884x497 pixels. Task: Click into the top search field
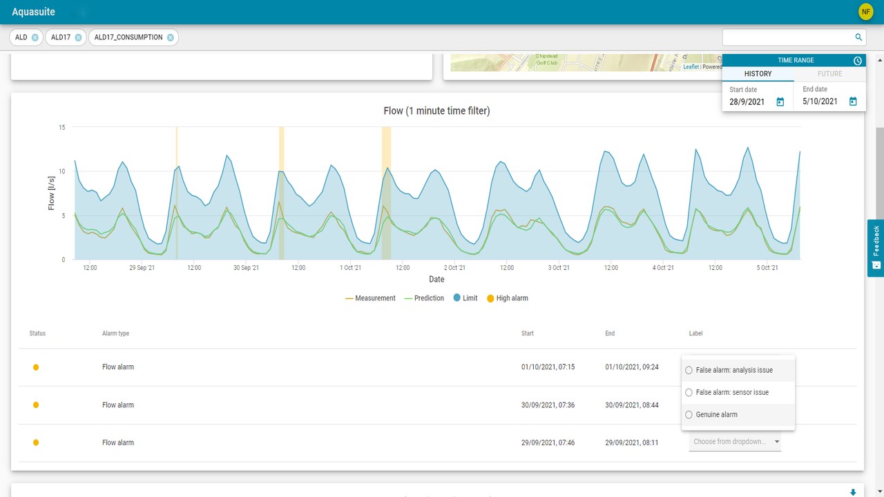coord(786,37)
